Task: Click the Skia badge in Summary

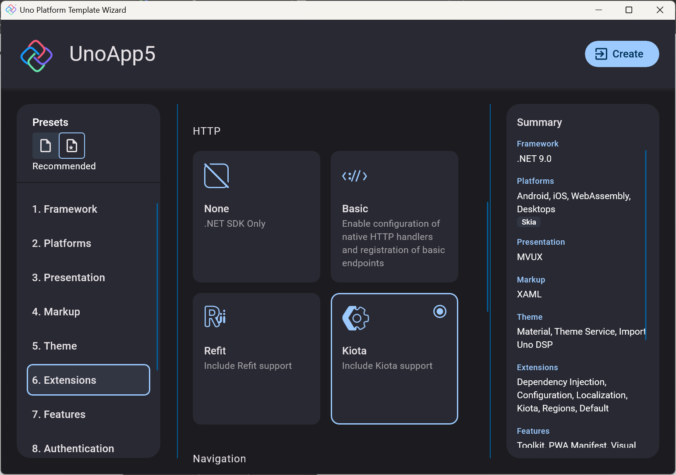Action: (x=529, y=222)
